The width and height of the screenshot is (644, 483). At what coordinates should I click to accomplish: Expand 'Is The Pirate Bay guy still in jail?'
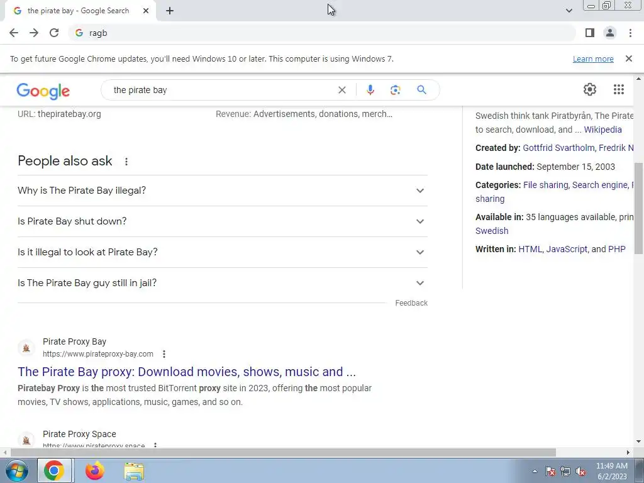(x=223, y=283)
